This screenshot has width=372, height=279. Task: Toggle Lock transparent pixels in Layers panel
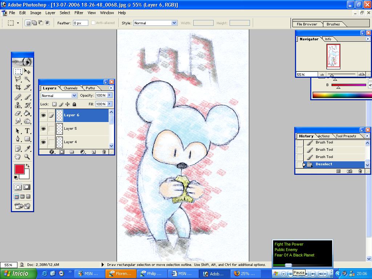(54, 104)
